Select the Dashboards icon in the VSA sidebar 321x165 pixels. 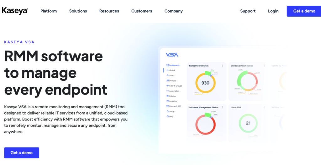click(x=167, y=65)
